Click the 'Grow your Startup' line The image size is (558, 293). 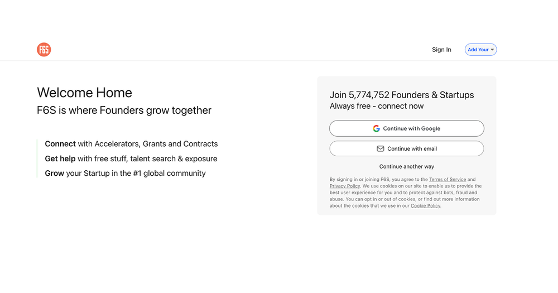click(125, 173)
